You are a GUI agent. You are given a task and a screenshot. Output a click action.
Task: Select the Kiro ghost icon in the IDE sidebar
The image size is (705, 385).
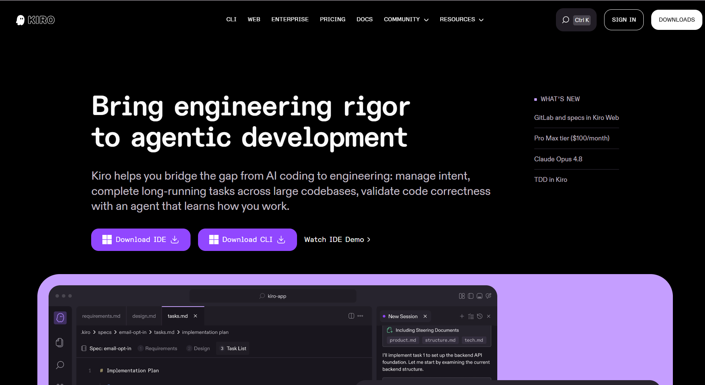pos(60,318)
